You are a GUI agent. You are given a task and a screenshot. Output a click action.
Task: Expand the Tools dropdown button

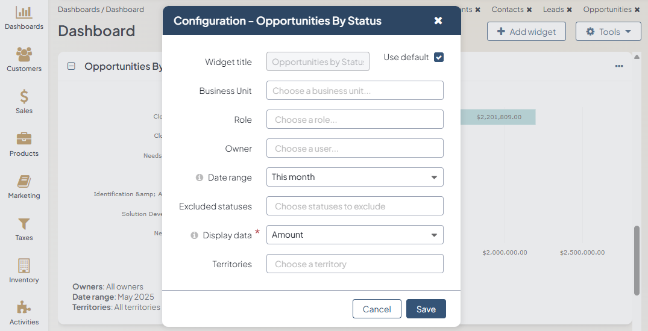tap(608, 32)
